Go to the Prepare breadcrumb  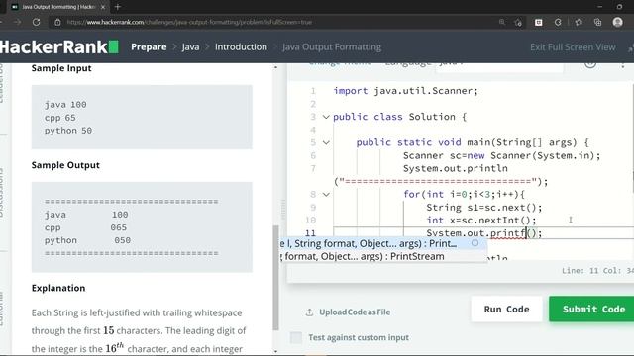tap(149, 46)
